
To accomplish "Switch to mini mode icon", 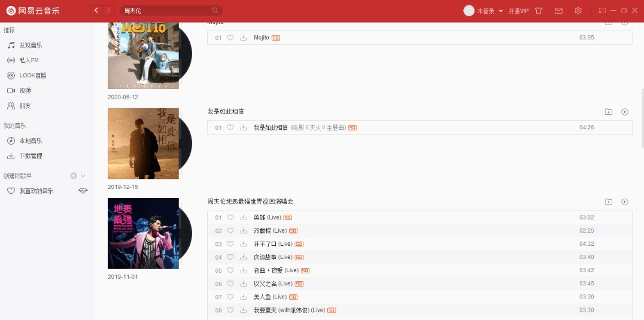I will point(602,11).
